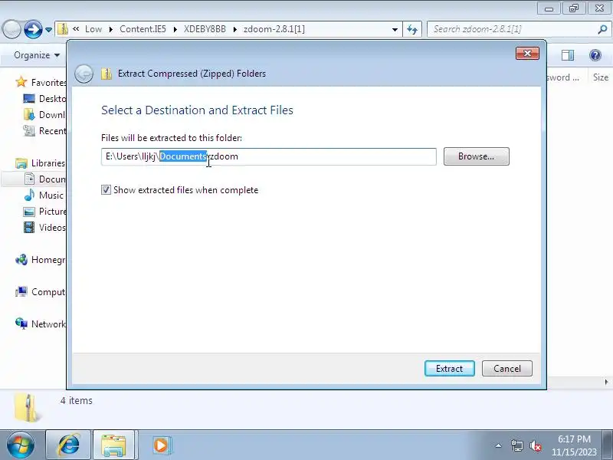Open the recent pages dropdown arrow

click(48, 30)
